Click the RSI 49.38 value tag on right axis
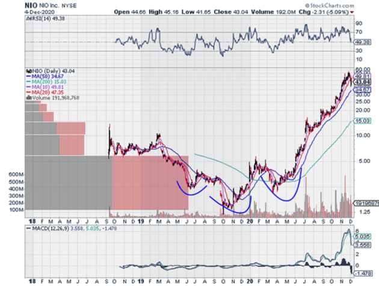The width and height of the screenshot is (379, 286). tap(362, 42)
